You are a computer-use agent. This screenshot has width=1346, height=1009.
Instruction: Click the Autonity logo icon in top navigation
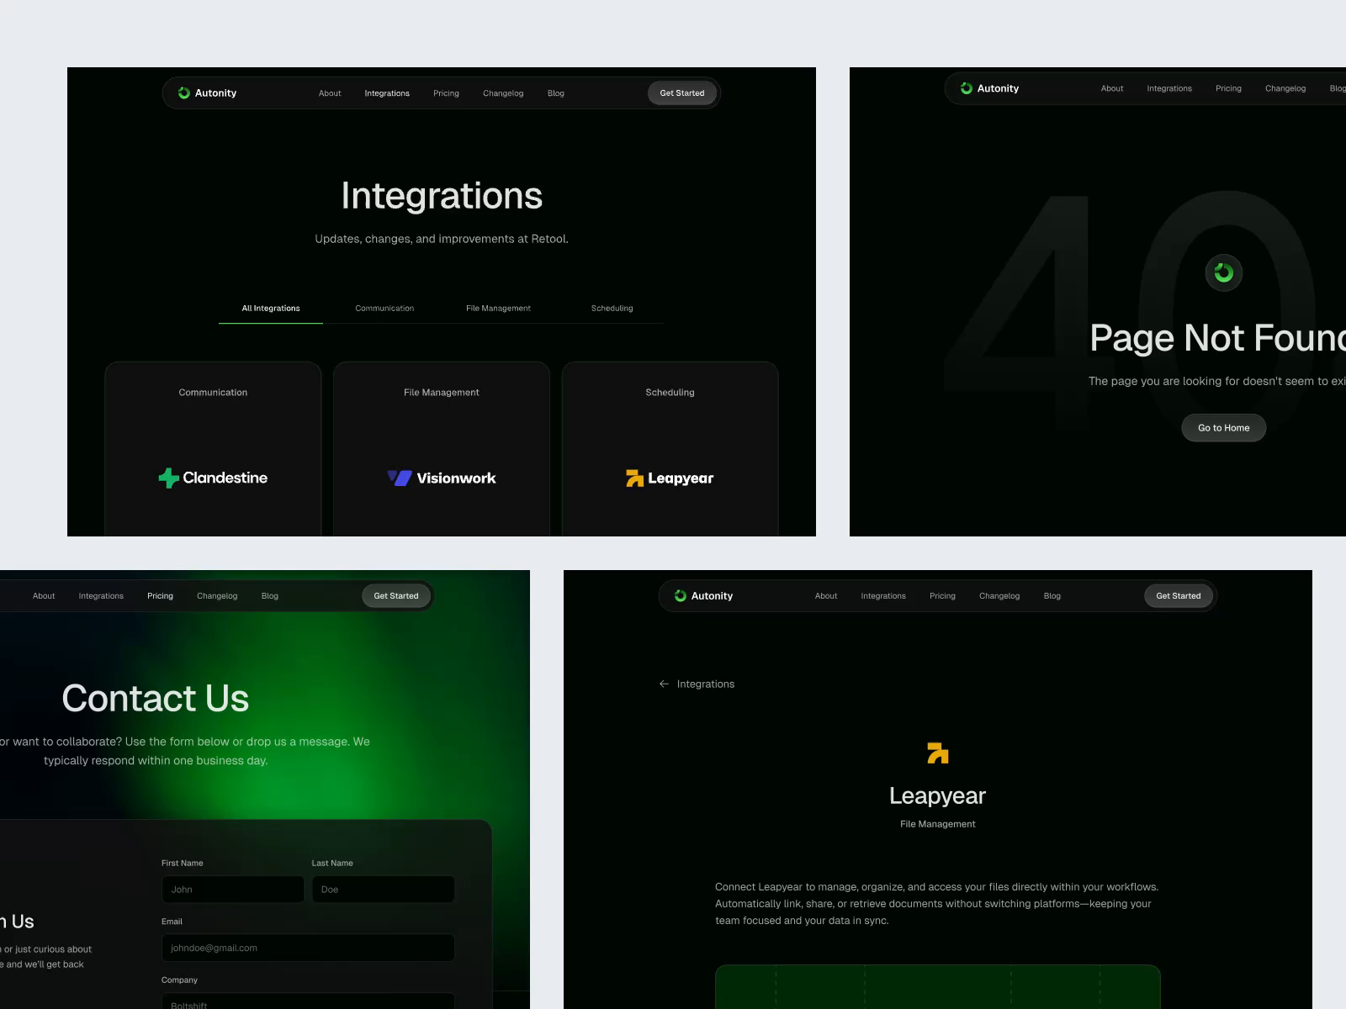click(185, 92)
